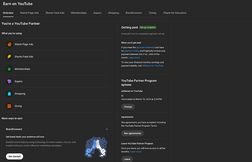Open the Watch Page Ads tab
Viewport: 252px width, 162px height.
(30, 13)
